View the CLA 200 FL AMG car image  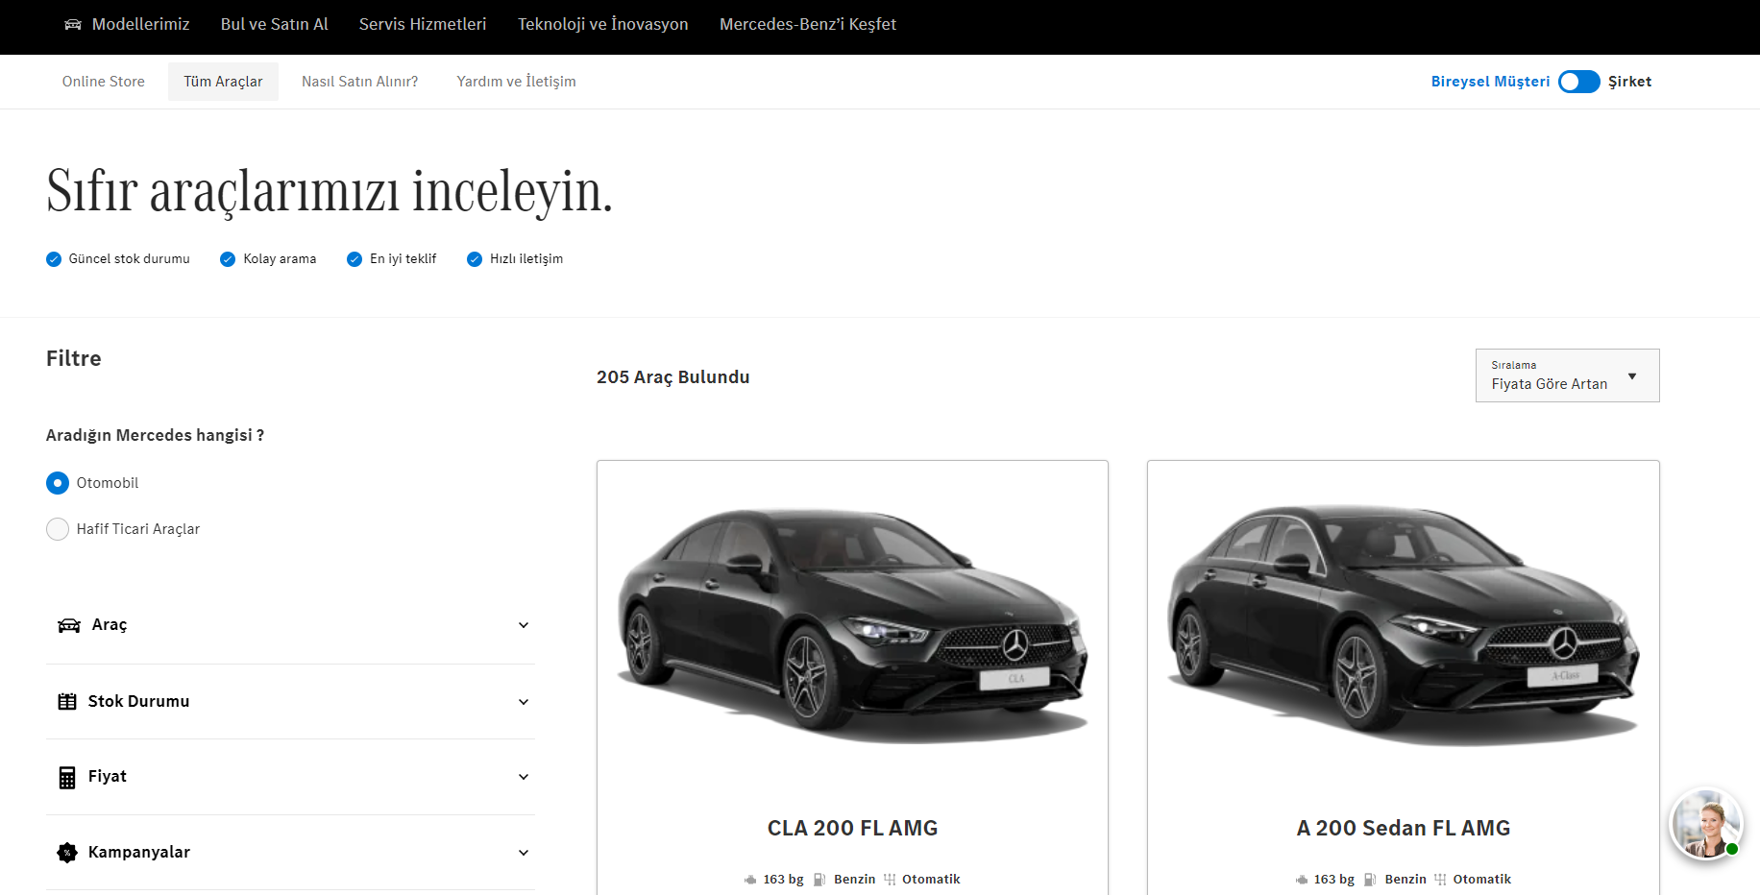(x=853, y=624)
